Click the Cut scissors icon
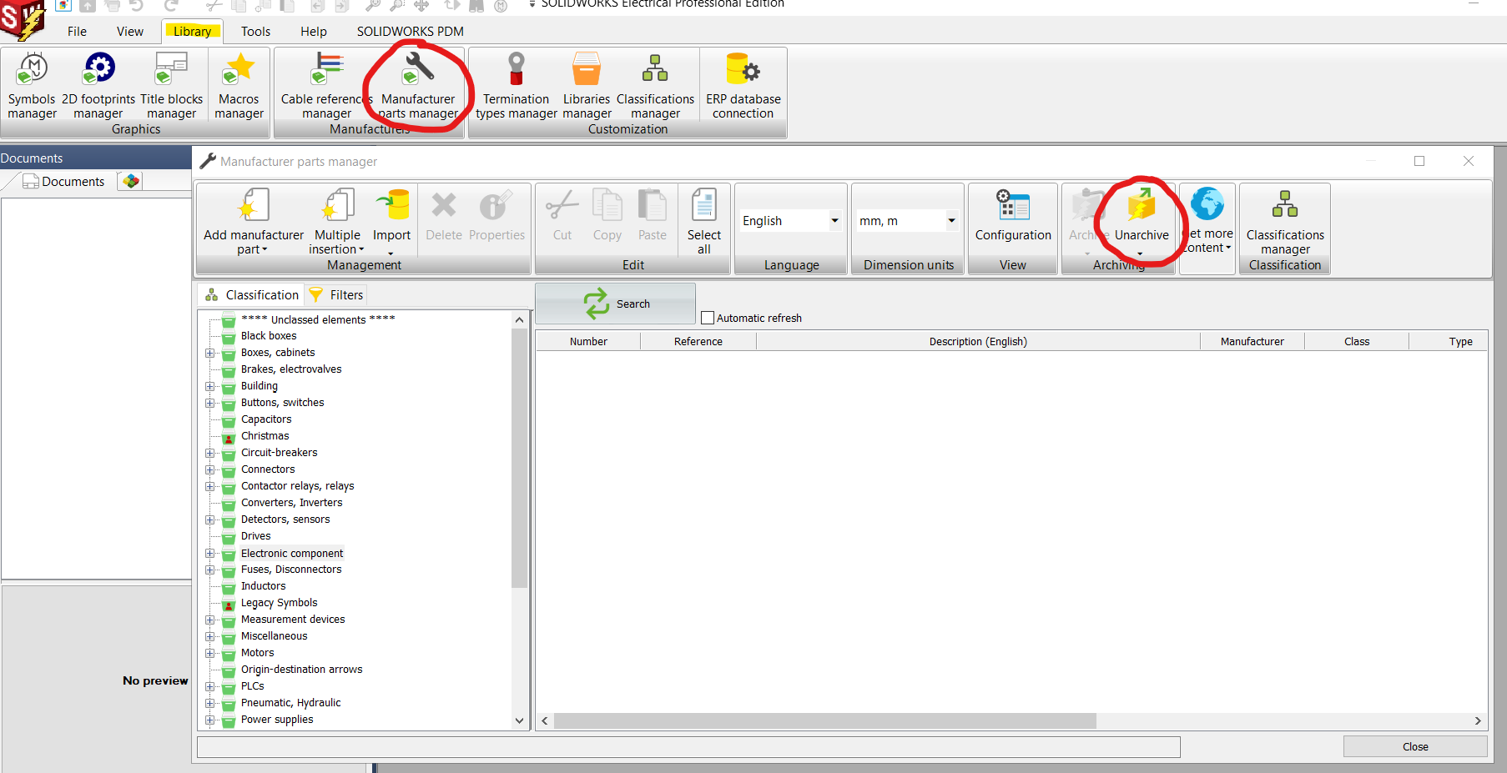Screen dimensions: 1507x773 tap(562, 217)
